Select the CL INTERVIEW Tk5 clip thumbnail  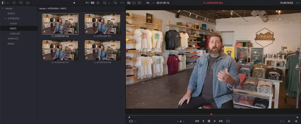pos(102,24)
